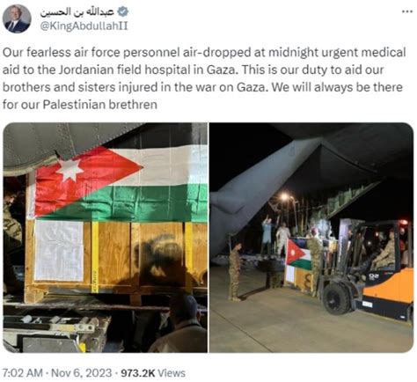Screen dimensions: 417x382
Task: Click the word 'Views' beside the count
Action: (172, 373)
